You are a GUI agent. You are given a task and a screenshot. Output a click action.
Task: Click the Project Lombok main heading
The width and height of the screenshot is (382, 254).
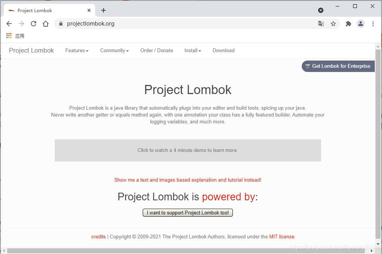(188, 90)
